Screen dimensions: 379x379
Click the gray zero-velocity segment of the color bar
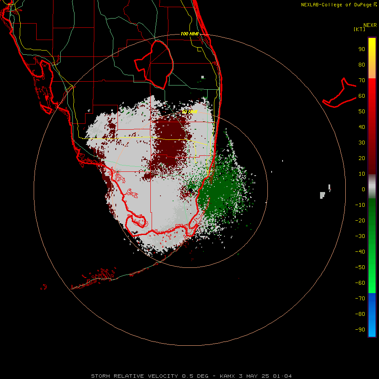click(372, 187)
